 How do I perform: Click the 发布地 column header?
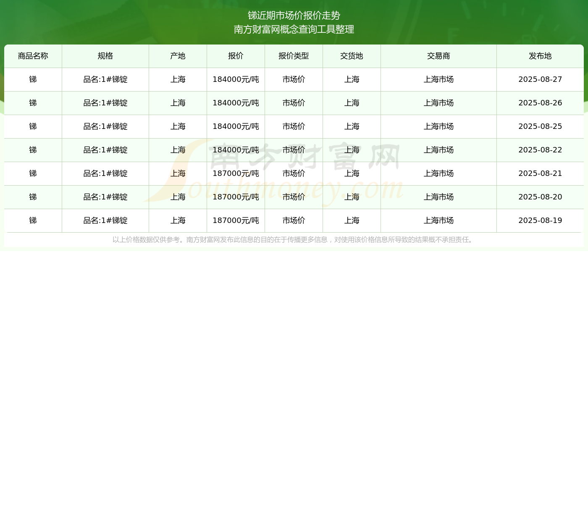pyautogui.click(x=541, y=56)
